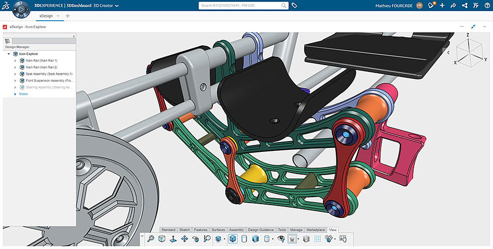Select the blue cylinder display style
Image resolution: width=493 pixels, height=249 pixels.
coord(266,239)
